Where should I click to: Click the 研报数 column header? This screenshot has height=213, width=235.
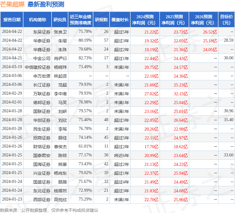[x=101, y=19]
